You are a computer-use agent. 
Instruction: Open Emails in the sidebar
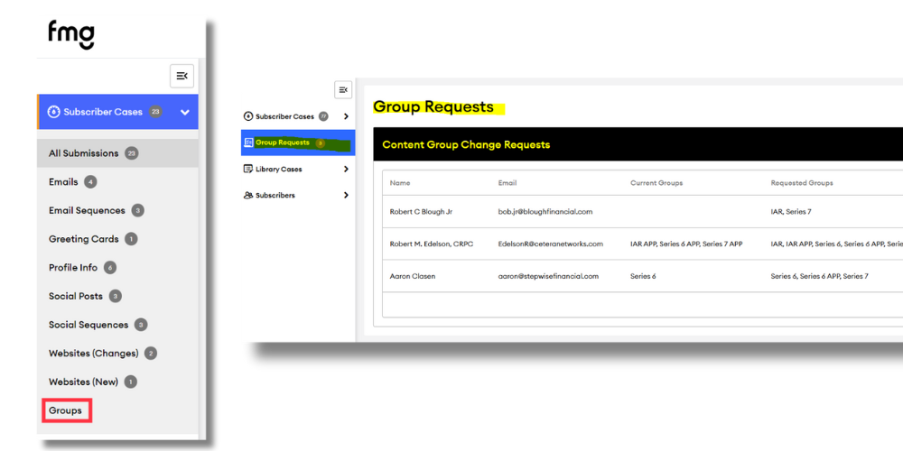[63, 181]
